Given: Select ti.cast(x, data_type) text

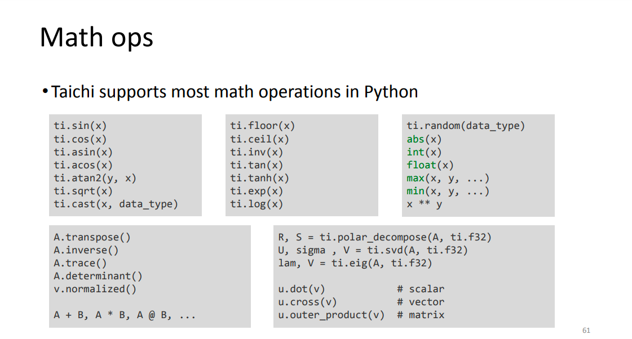Looking at the screenshot, I should click(116, 204).
